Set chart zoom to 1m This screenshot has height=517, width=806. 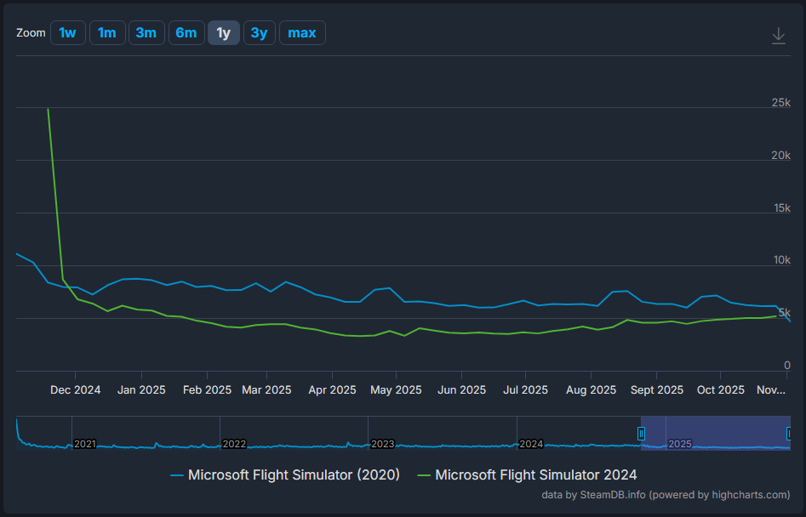(106, 33)
